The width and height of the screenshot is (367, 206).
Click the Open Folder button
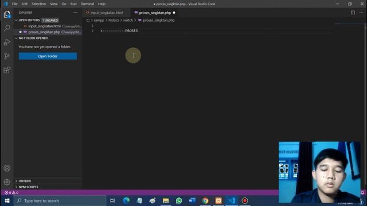point(48,56)
